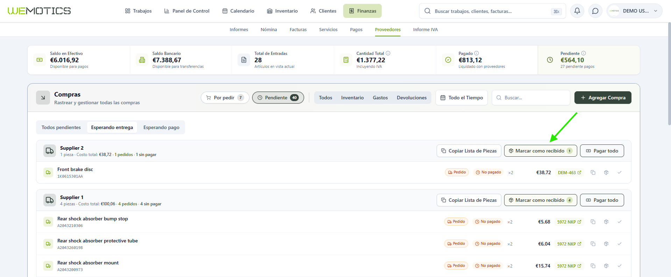The width and height of the screenshot is (671, 277).
Task: Click the truck icon next to Supplier 1
Action: [x=50, y=200]
